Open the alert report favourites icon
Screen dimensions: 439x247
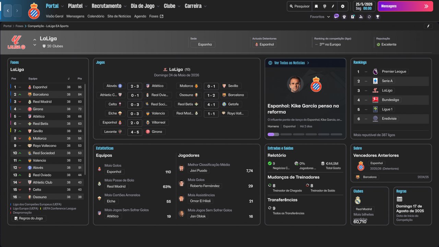pyautogui.click(x=353, y=16)
